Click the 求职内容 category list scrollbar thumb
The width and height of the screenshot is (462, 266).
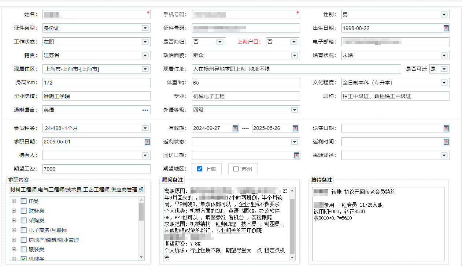(x=141, y=212)
